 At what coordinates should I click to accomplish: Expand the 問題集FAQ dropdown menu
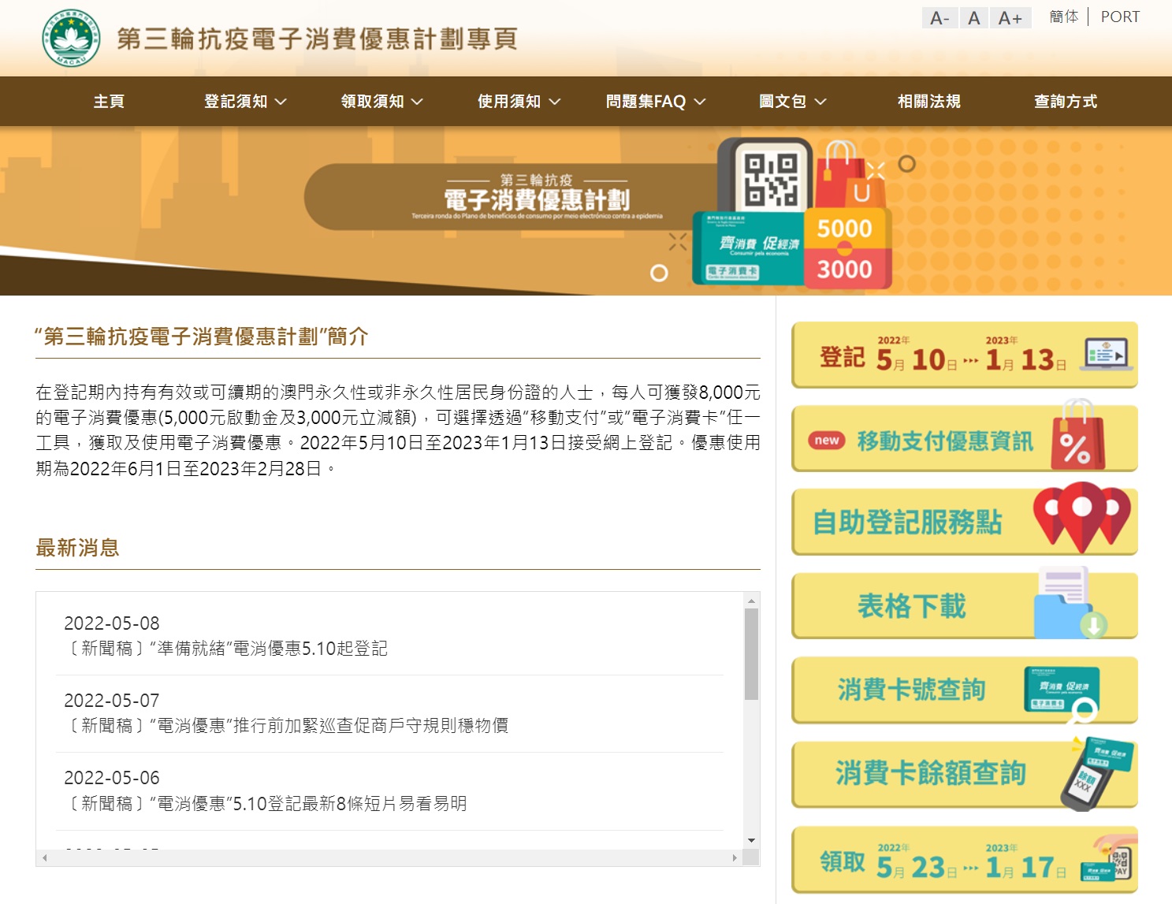[655, 102]
